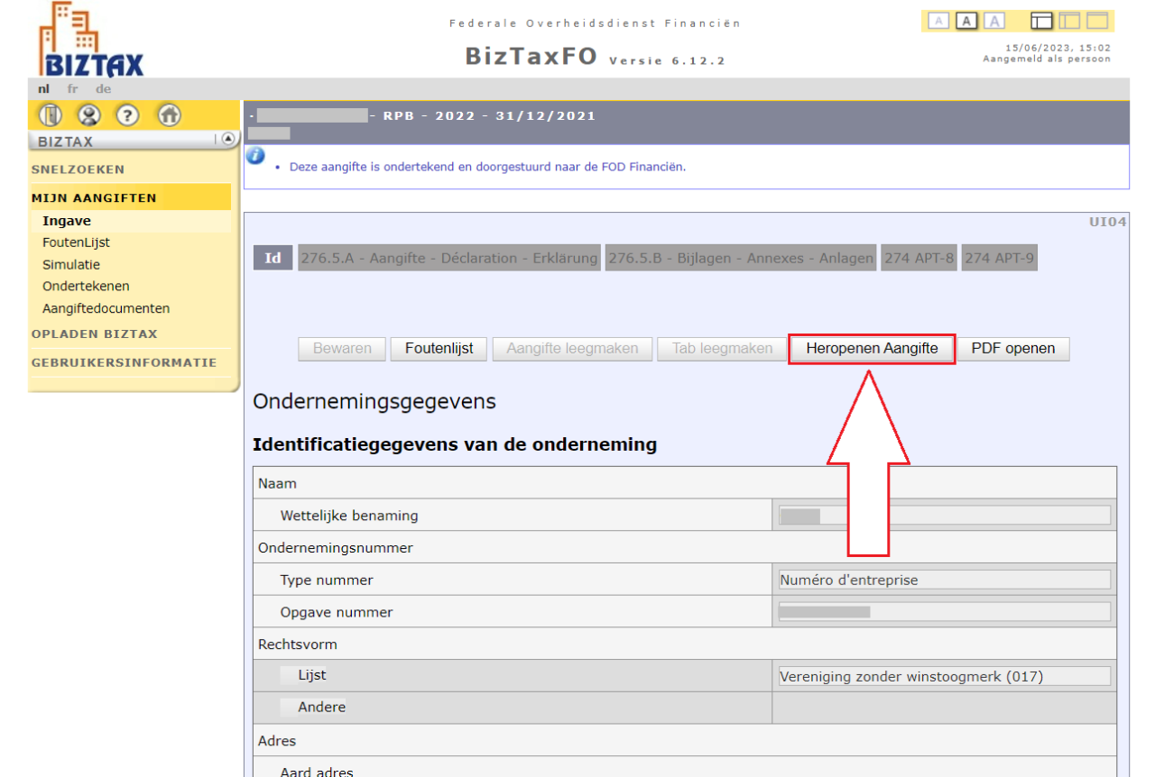Select the large font size A icon

tap(994, 21)
